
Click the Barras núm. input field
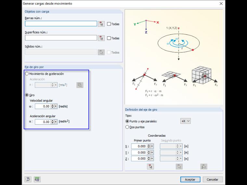(x=61, y=24)
